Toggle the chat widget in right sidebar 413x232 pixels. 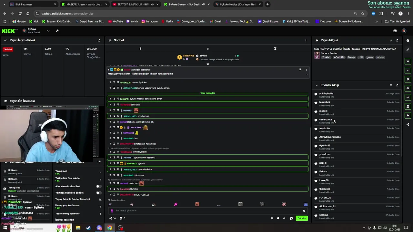point(408,88)
